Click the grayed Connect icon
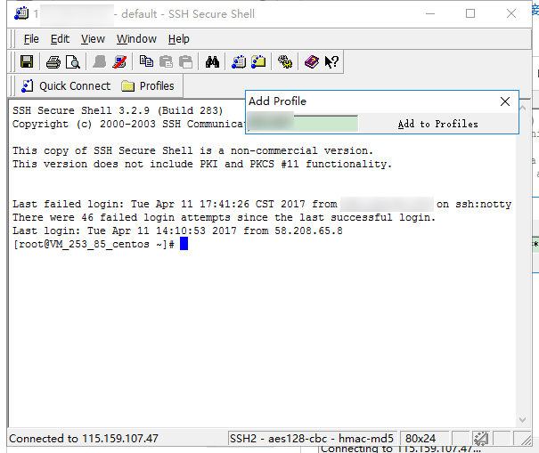 (x=100, y=62)
